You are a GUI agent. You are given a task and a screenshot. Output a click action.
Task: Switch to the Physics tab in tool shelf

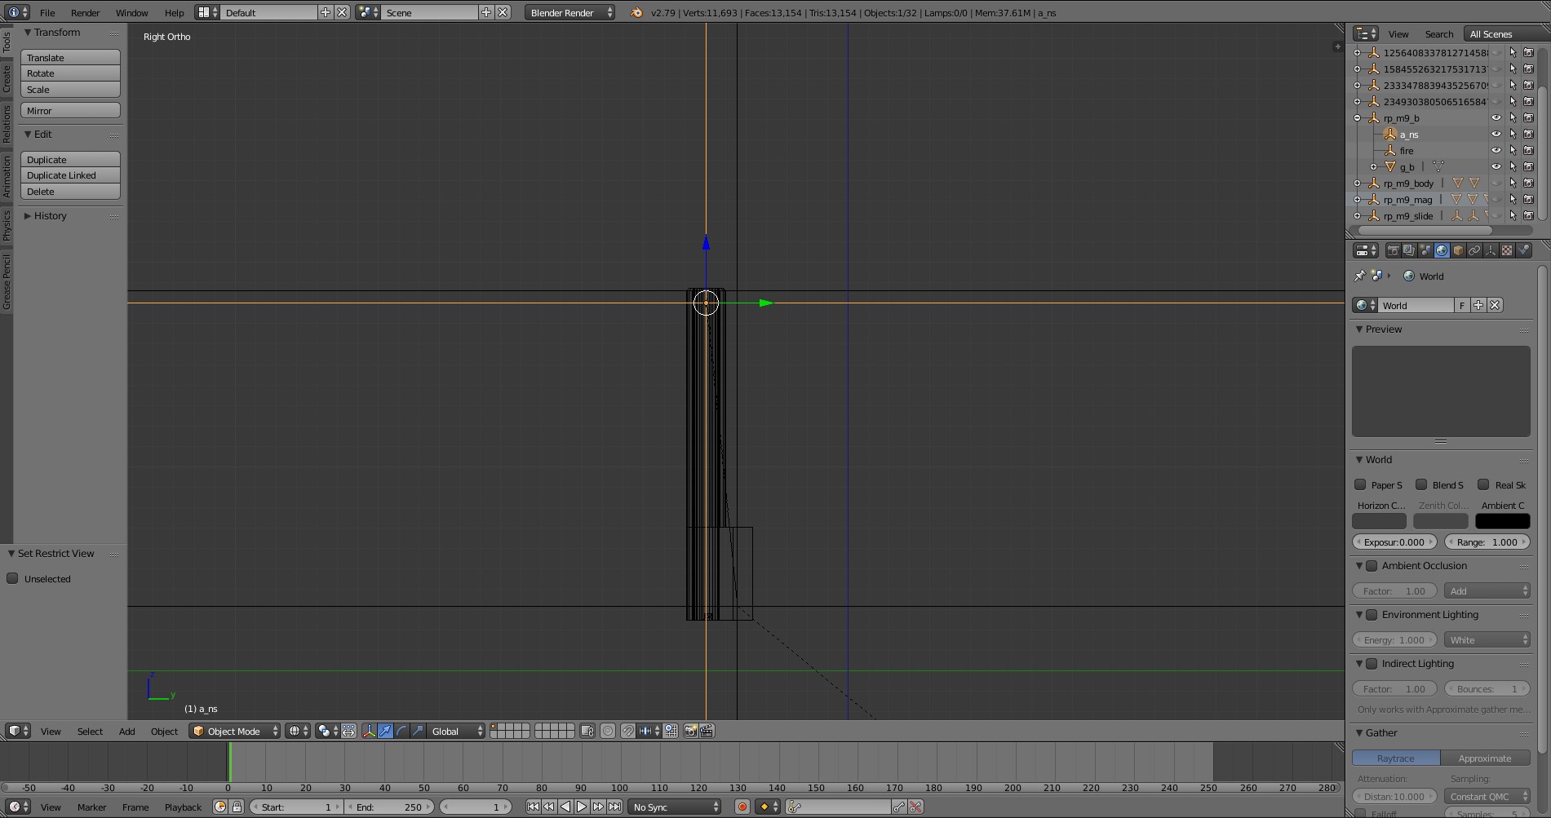[7, 224]
